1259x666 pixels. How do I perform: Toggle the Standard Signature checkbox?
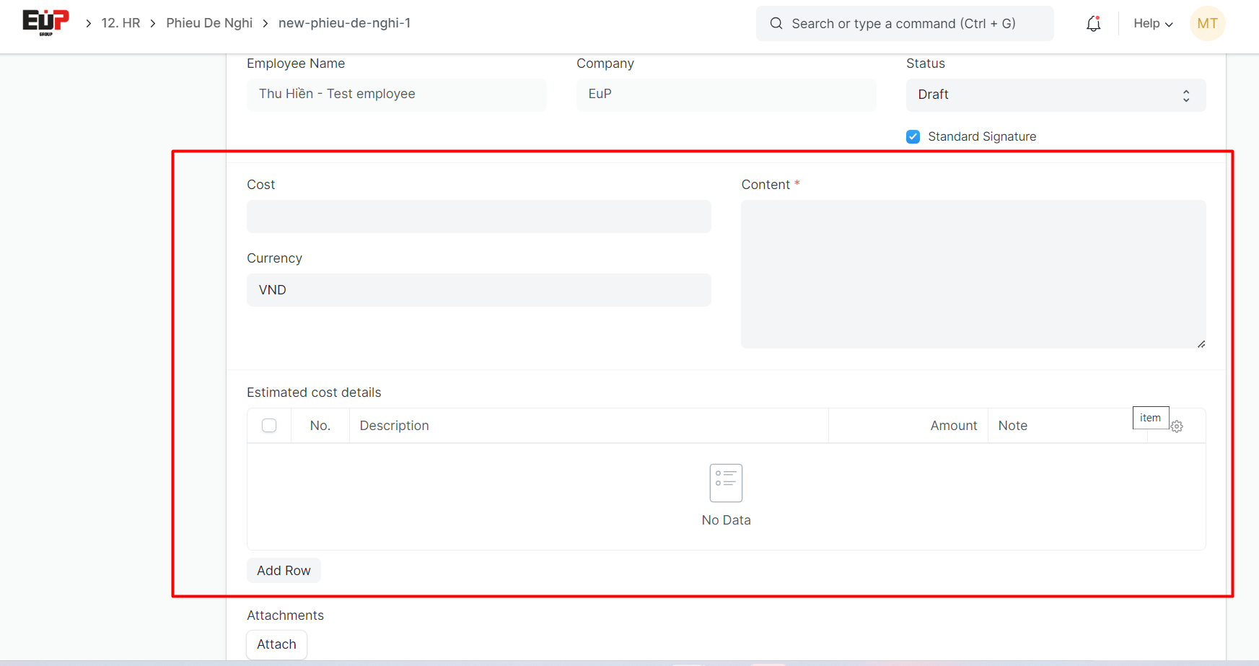tap(913, 137)
